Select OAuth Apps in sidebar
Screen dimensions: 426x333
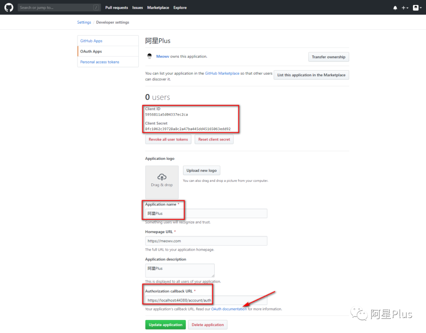108,51
